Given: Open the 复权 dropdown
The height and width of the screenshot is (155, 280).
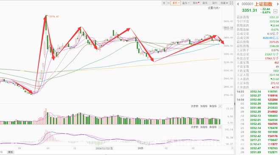Looking at the screenshot, I should tap(176, 3).
